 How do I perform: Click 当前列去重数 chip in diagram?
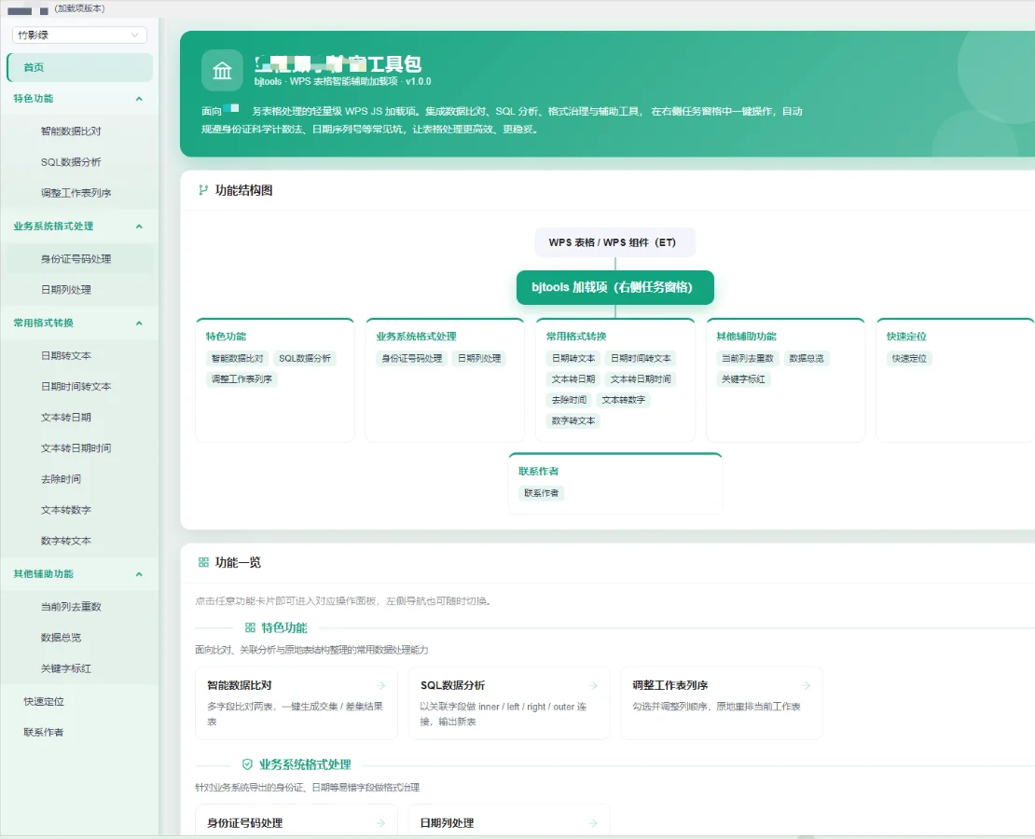pyautogui.click(x=748, y=359)
